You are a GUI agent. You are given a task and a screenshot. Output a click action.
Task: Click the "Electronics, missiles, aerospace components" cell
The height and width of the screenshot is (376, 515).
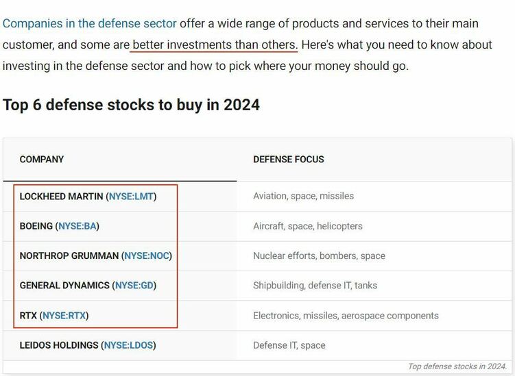point(346,316)
